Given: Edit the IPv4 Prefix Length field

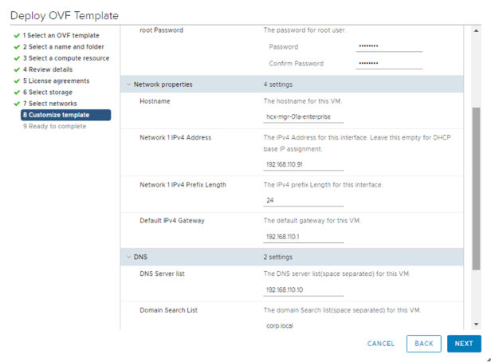Looking at the screenshot, I should (304, 201).
